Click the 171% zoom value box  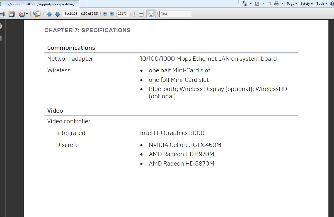coord(123,14)
